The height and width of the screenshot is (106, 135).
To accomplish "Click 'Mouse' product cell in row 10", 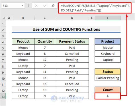I will (x=23, y=78).
